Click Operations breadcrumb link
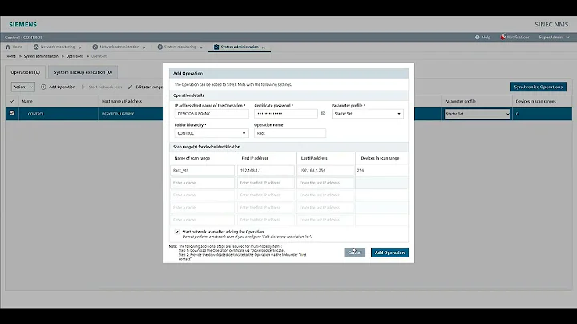577x324 pixels. (75, 56)
